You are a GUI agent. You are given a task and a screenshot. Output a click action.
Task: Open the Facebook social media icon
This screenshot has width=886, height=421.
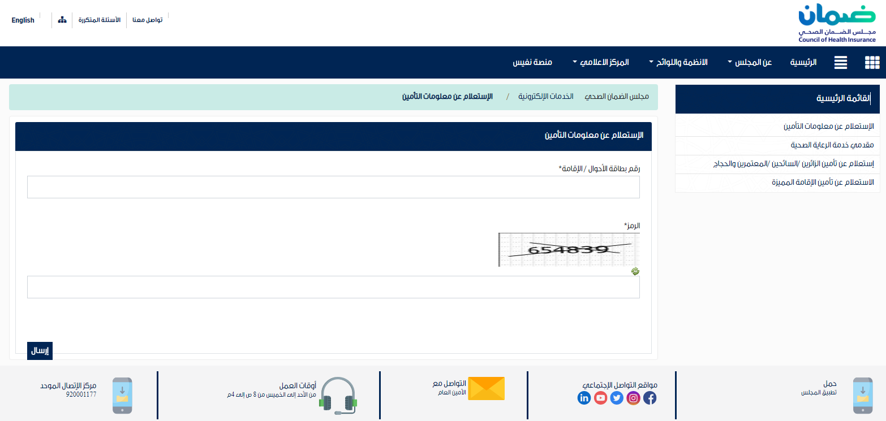[x=650, y=398]
